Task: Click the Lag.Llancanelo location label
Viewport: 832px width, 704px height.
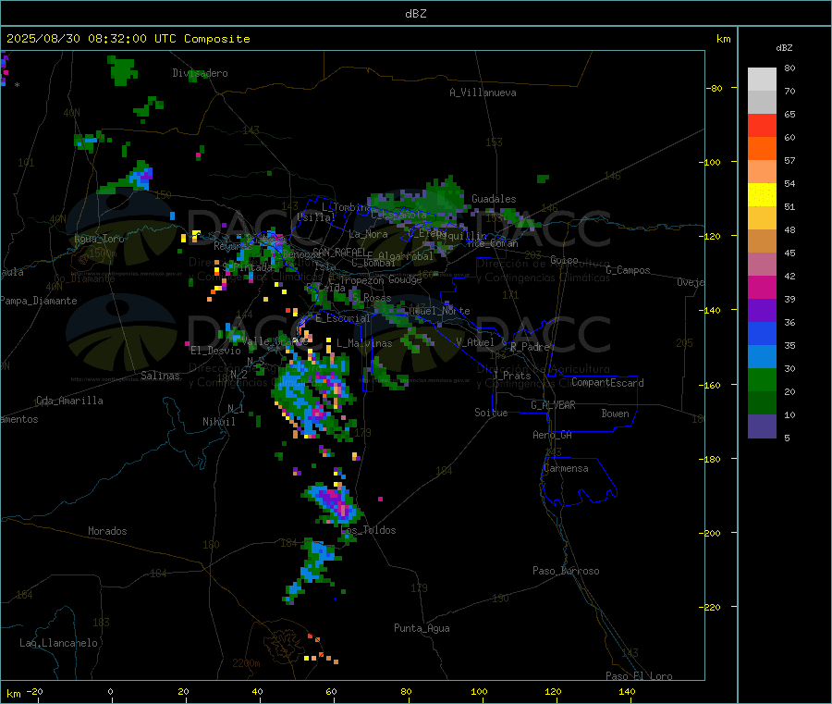Action: (59, 643)
